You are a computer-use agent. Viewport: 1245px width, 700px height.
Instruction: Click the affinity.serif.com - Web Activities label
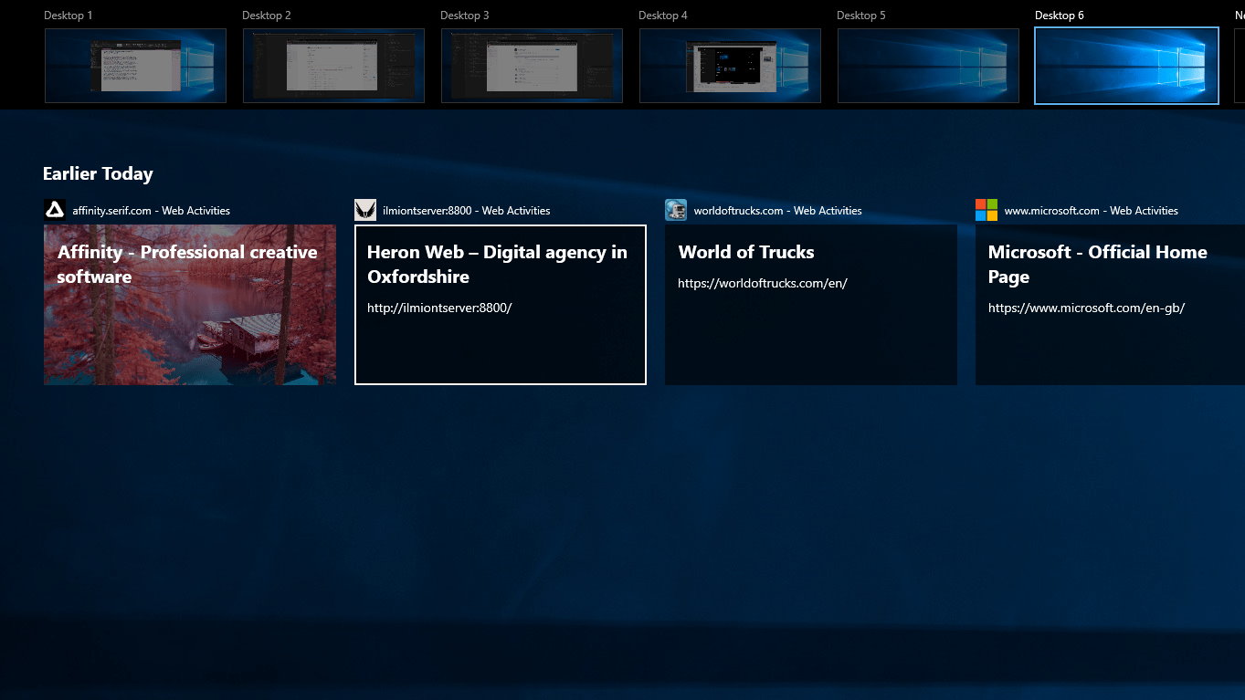click(x=152, y=211)
